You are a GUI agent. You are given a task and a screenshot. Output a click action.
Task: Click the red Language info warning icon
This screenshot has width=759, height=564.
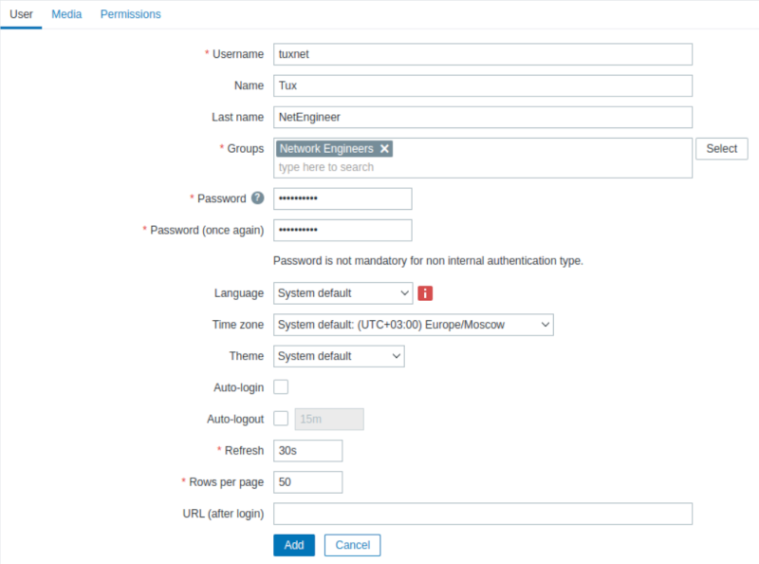point(425,293)
